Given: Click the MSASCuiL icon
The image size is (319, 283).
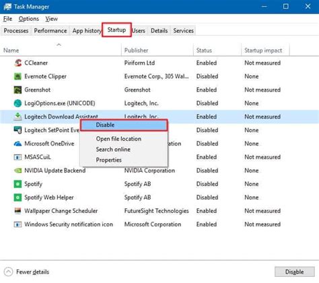Looking at the screenshot, I should pos(17,157).
